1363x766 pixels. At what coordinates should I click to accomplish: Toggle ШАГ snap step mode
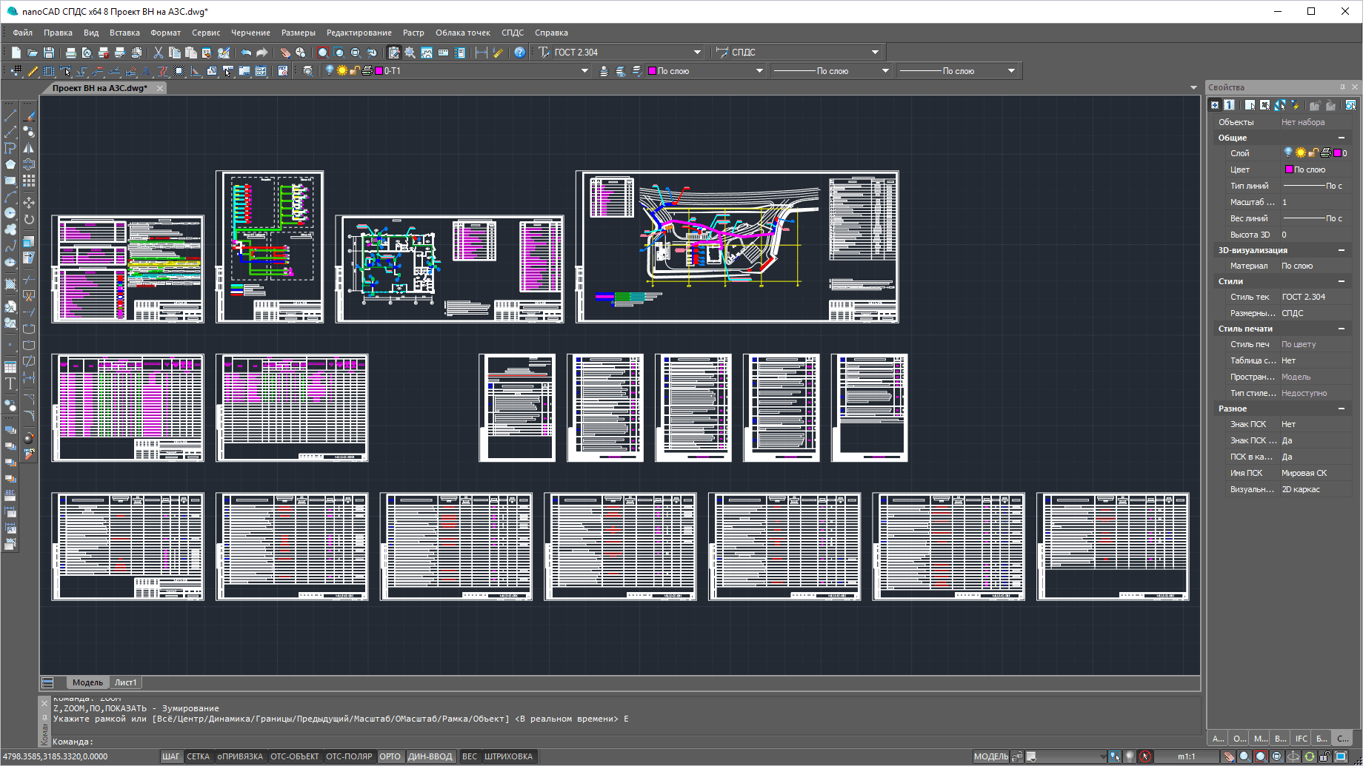point(170,756)
